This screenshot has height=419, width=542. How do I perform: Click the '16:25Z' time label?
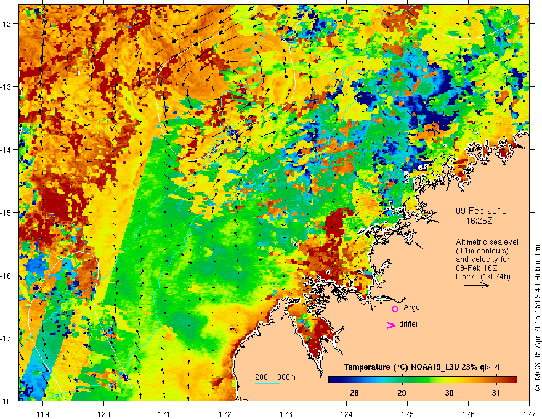click(x=479, y=221)
